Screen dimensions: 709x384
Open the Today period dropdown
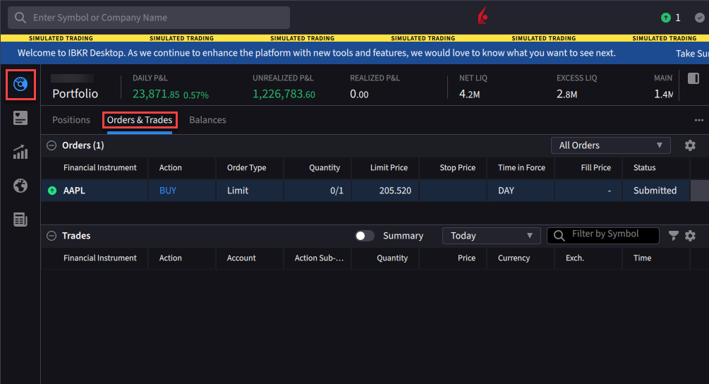[492, 236]
